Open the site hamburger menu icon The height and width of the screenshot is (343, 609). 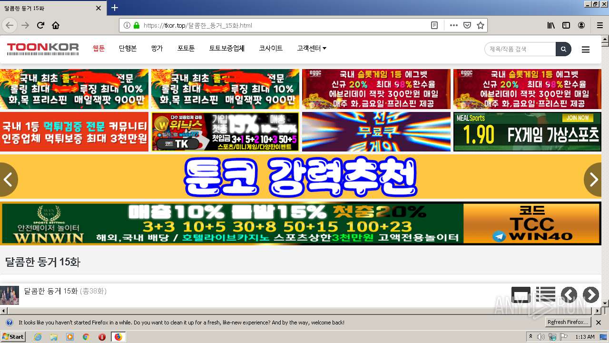coord(586,50)
